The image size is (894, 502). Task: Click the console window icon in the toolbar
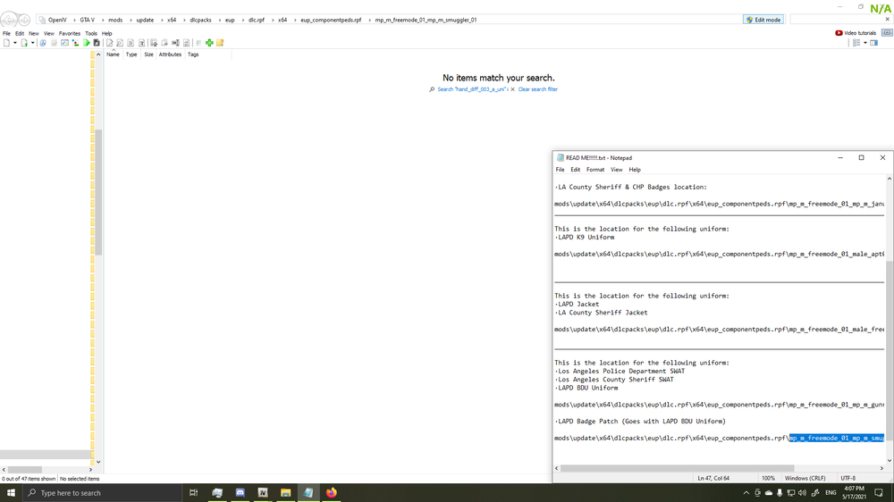pos(64,43)
